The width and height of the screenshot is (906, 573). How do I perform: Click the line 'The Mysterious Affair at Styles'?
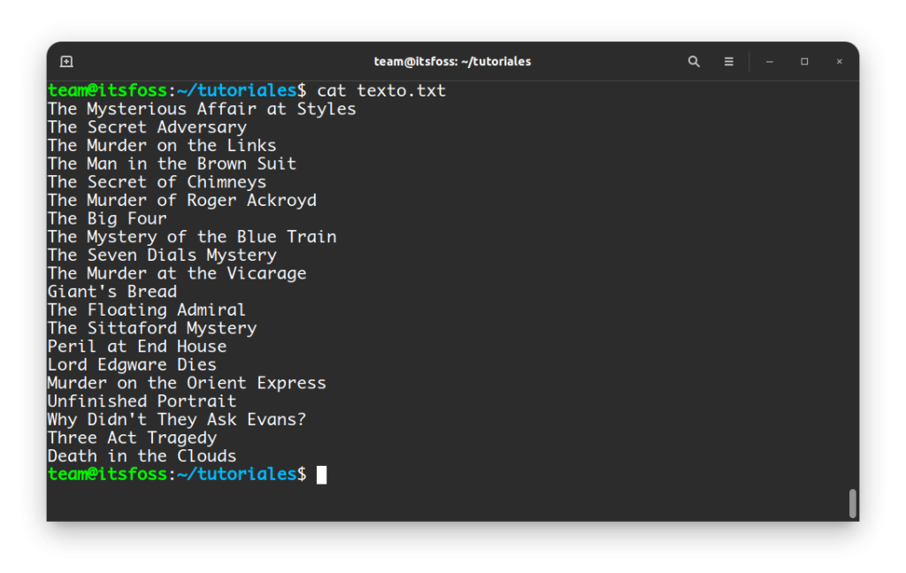pyautogui.click(x=202, y=109)
